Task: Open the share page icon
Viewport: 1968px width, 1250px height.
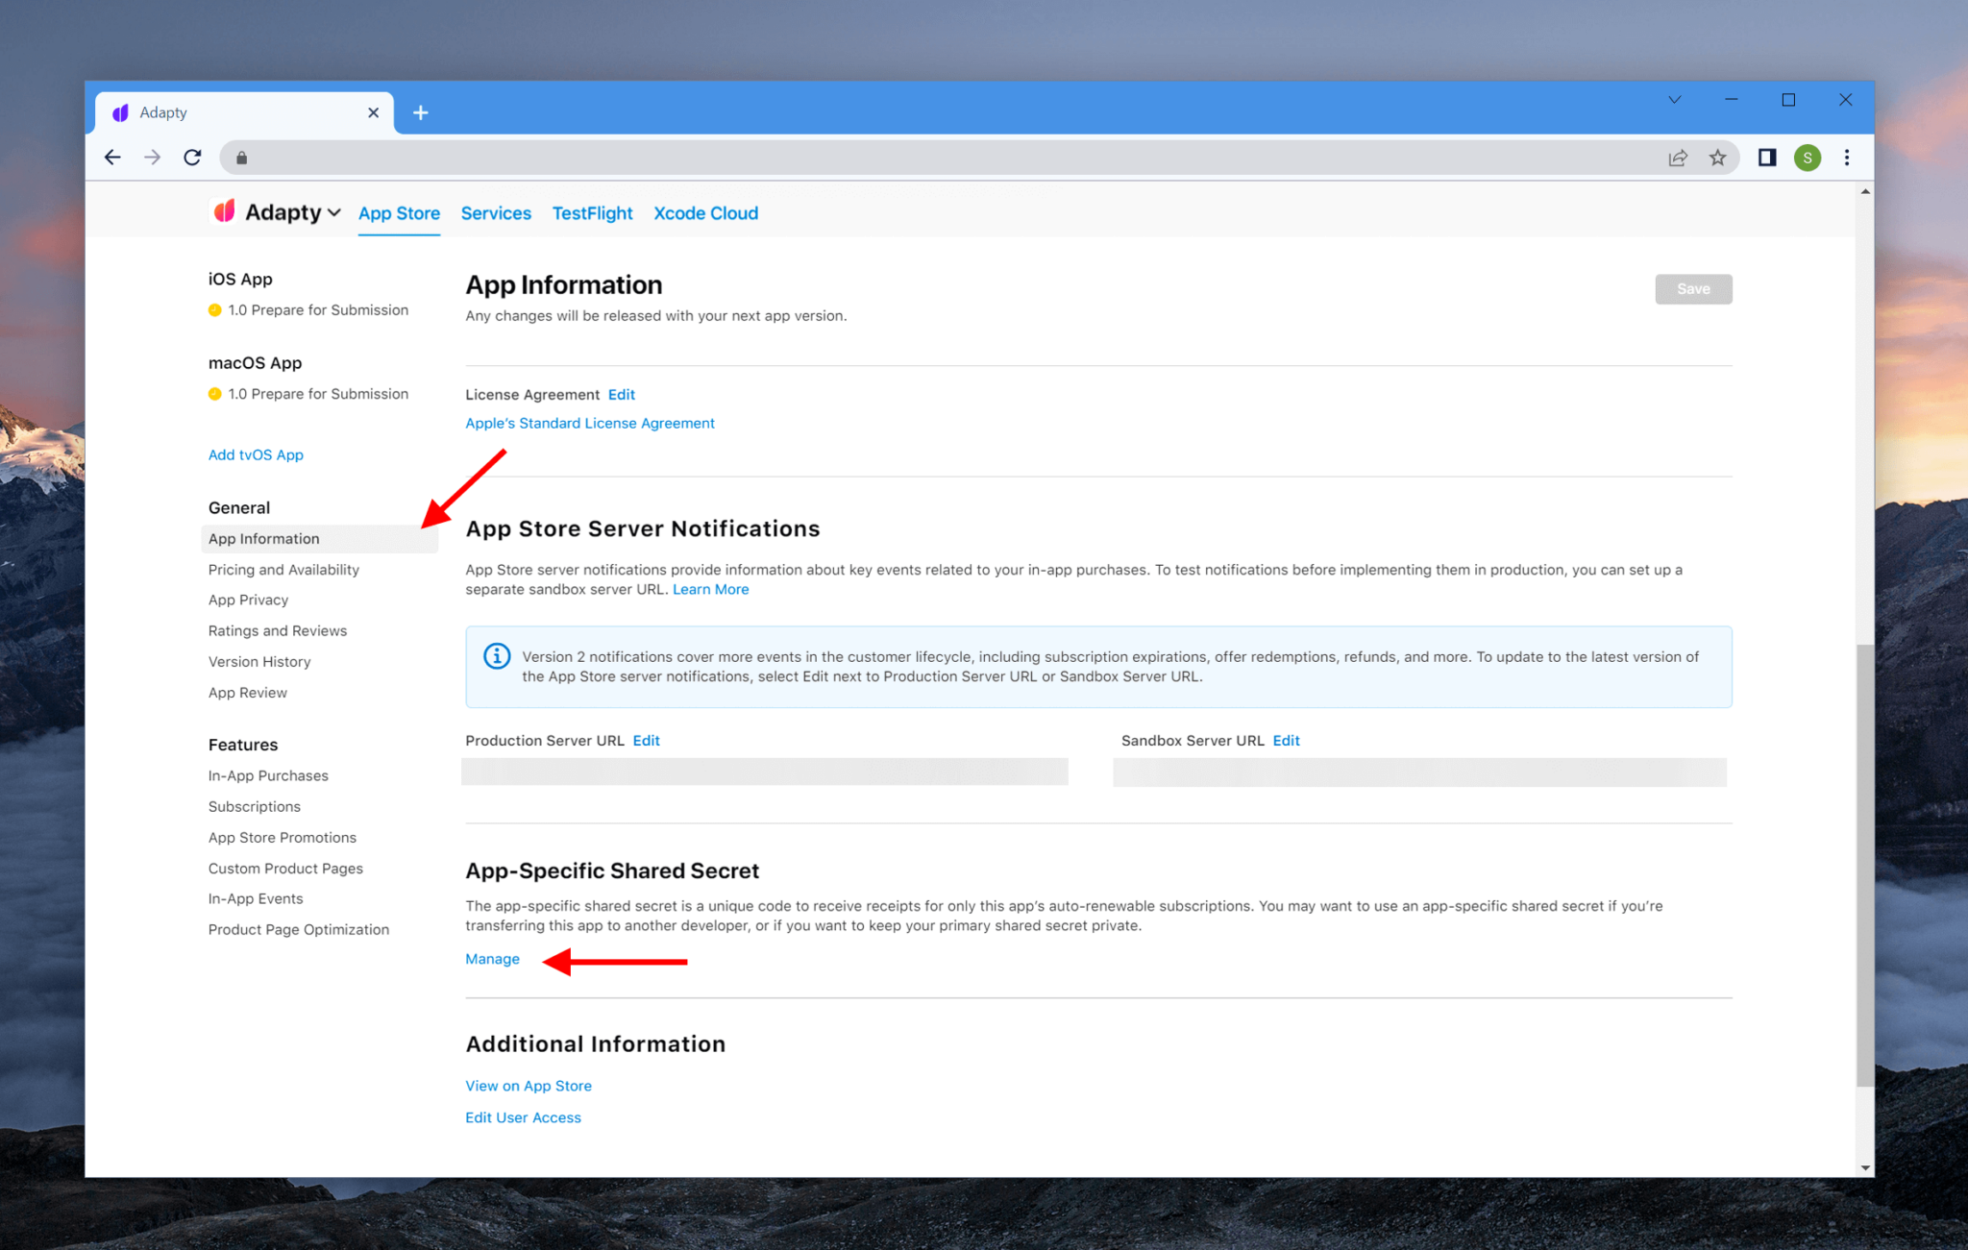Action: pyautogui.click(x=1678, y=158)
